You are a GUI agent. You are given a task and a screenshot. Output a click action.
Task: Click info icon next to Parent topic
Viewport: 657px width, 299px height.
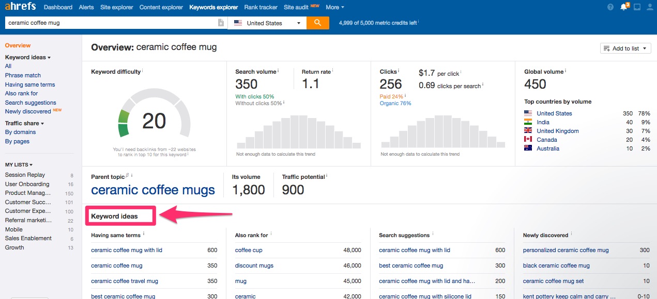[132, 176]
